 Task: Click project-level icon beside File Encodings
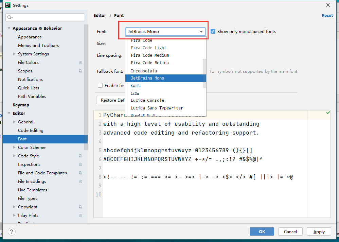tap(81, 181)
